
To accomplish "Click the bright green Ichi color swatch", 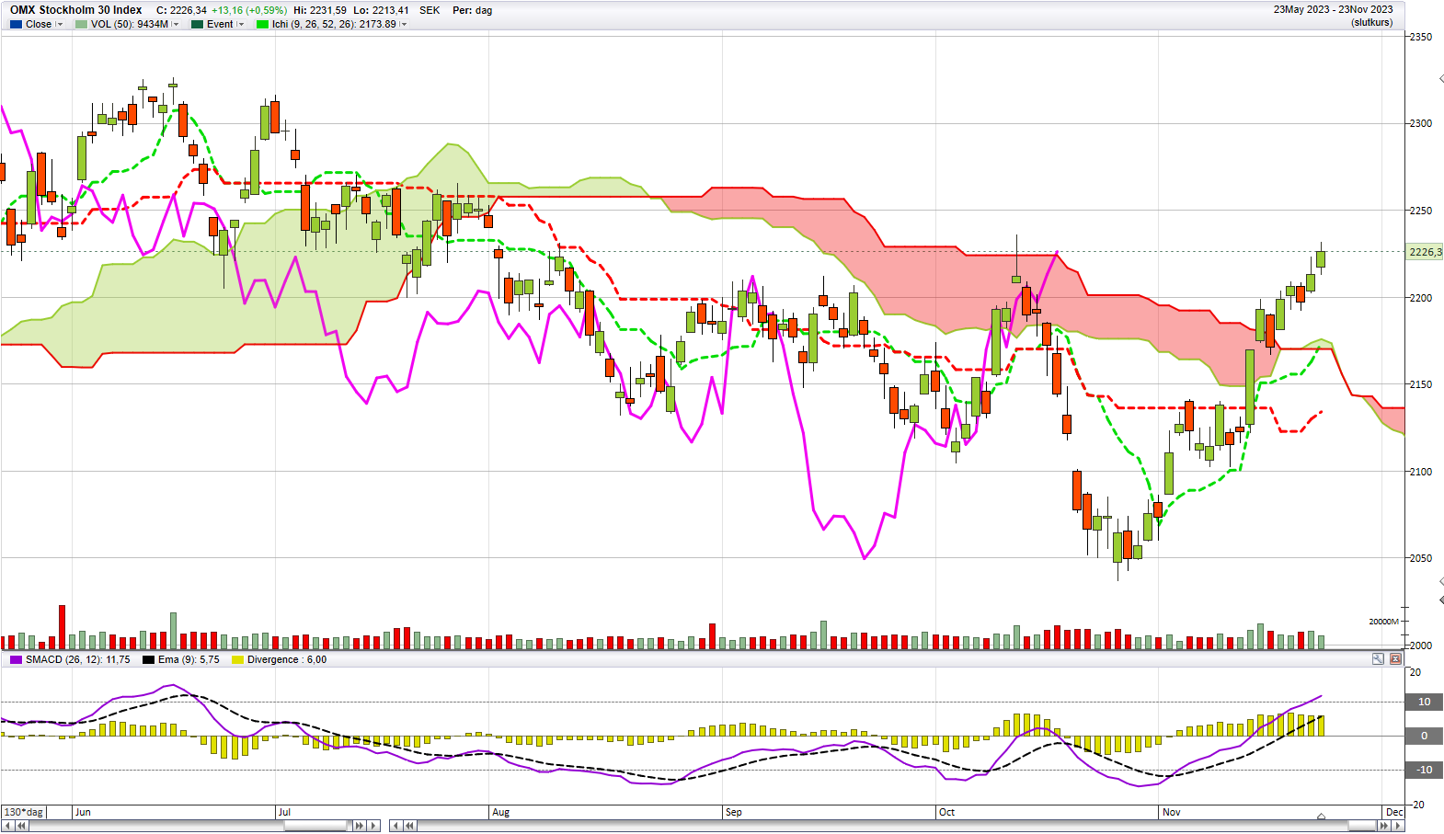I will tap(262, 25).
